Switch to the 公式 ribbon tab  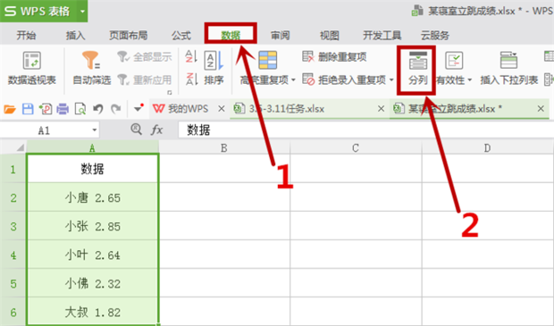pyautogui.click(x=181, y=36)
